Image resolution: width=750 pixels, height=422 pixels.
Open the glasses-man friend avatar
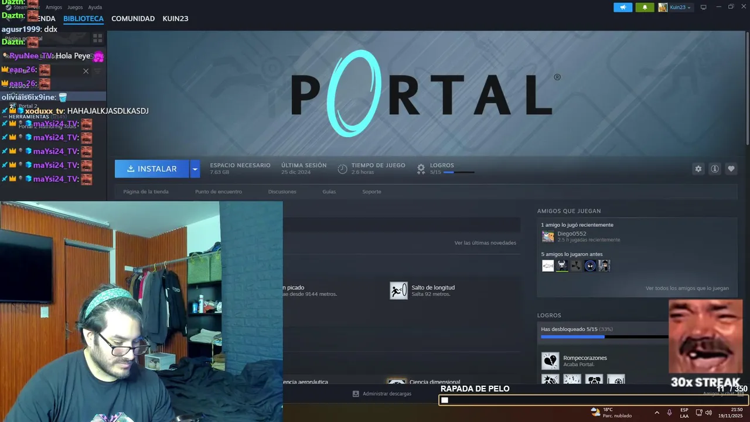coord(604,266)
